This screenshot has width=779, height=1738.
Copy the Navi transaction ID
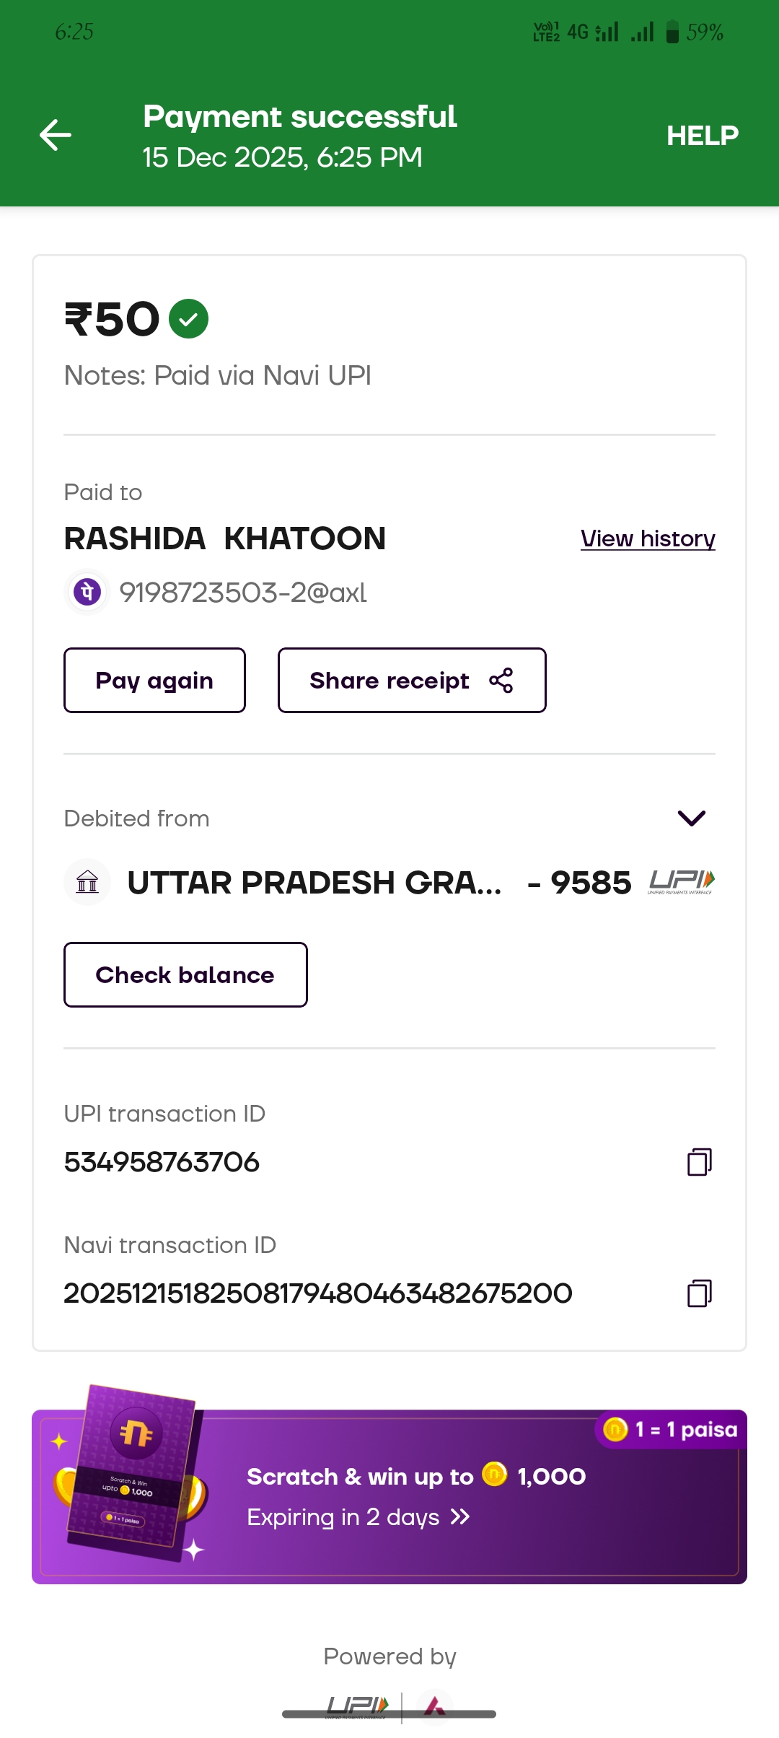tap(699, 1293)
